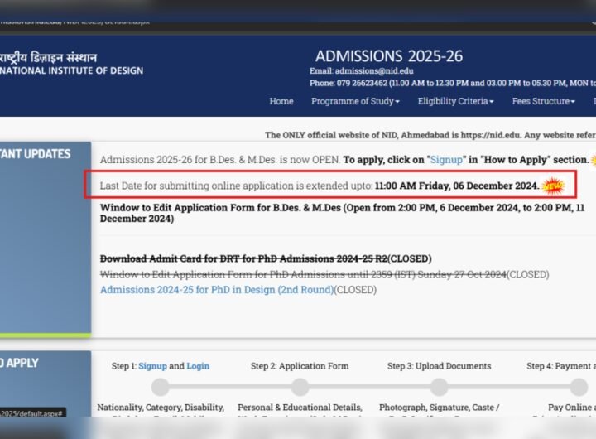This screenshot has height=439, width=596.
Task: Click the last date extended notice text
Action: coord(320,186)
